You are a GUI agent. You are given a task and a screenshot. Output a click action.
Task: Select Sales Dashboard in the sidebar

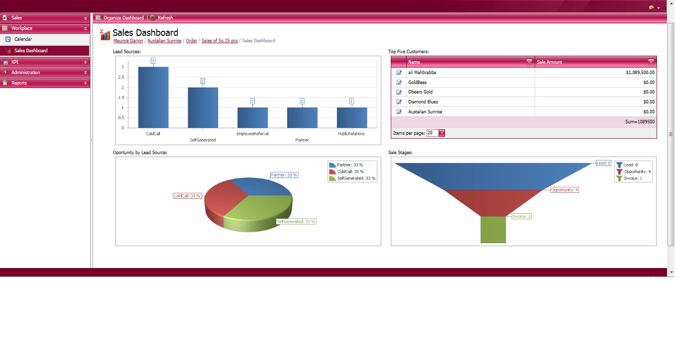[31, 51]
